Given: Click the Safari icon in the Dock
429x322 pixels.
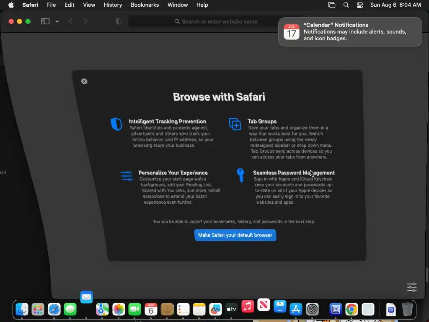Looking at the screenshot, I should pos(54,309).
